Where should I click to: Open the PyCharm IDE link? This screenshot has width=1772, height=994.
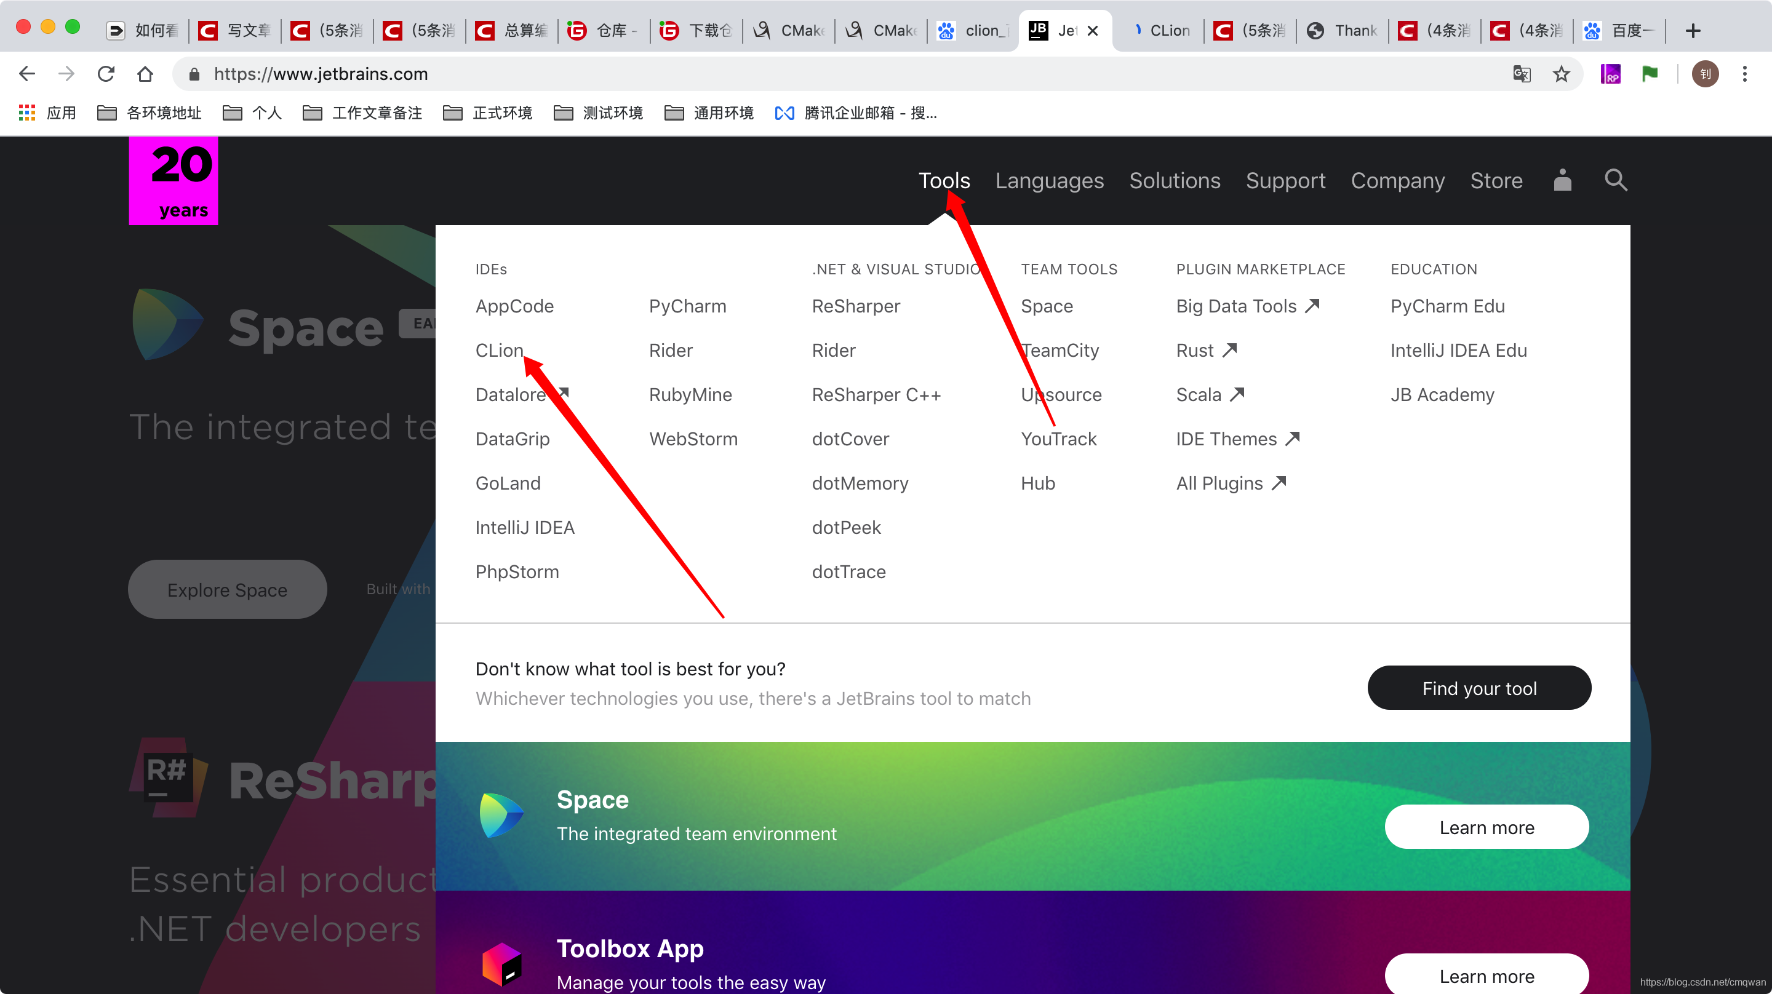pos(687,306)
